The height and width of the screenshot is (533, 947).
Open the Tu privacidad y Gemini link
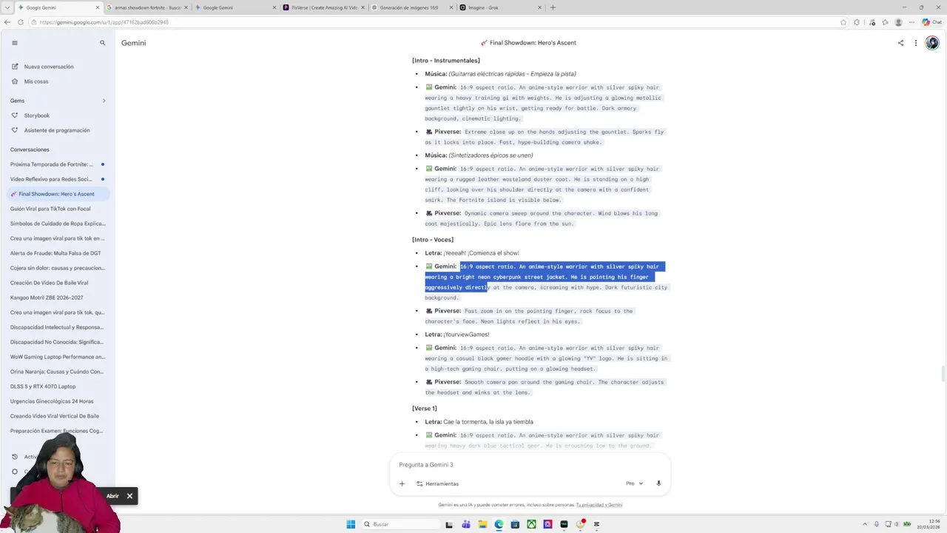tap(599, 505)
